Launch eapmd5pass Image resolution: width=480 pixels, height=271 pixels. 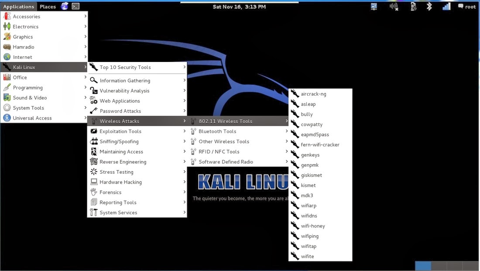point(320,134)
